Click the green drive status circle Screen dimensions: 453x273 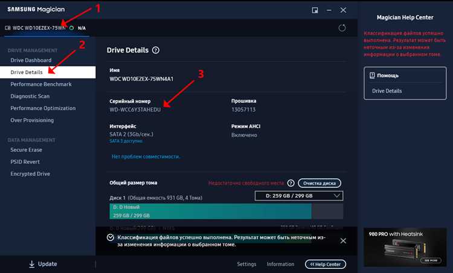(71, 28)
